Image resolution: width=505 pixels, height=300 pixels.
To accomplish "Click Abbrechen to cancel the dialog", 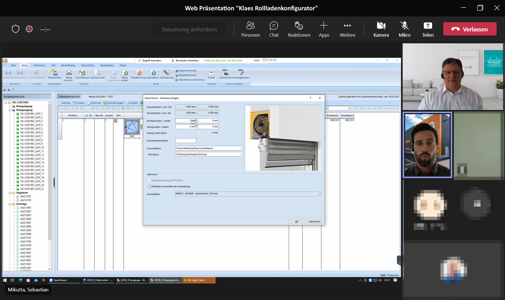I will 315,222.
